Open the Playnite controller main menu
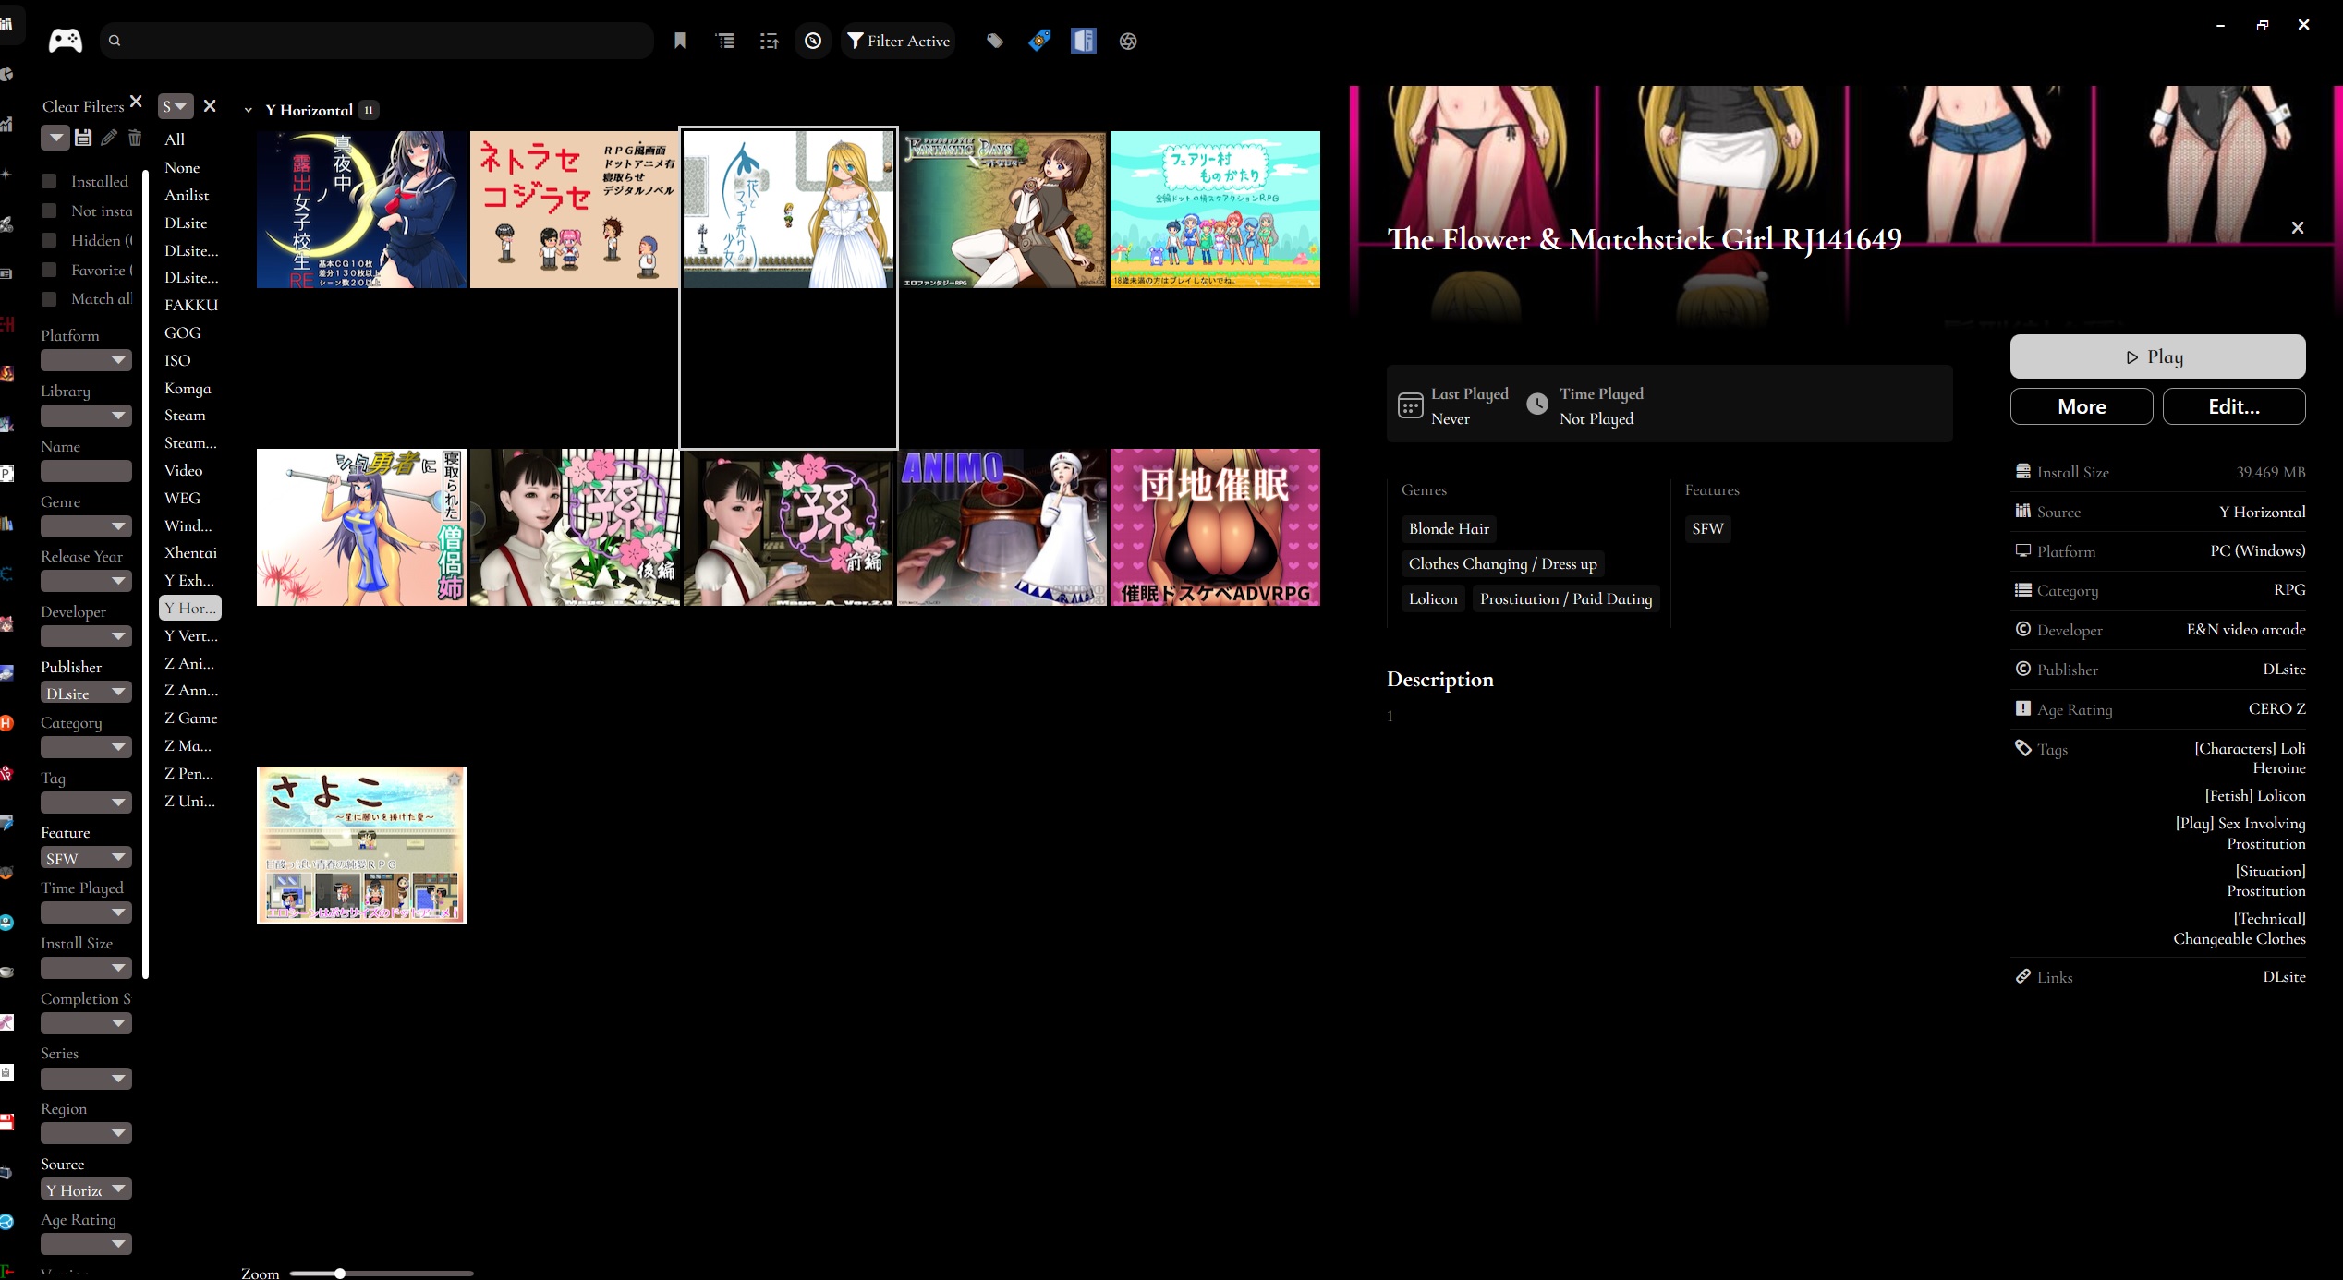Screen dimensions: 2343x1280 [65, 41]
